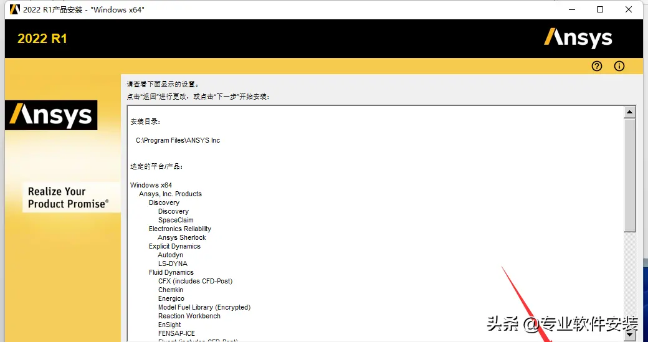
Task: Click the '安装目录:' label
Action: [145, 121]
